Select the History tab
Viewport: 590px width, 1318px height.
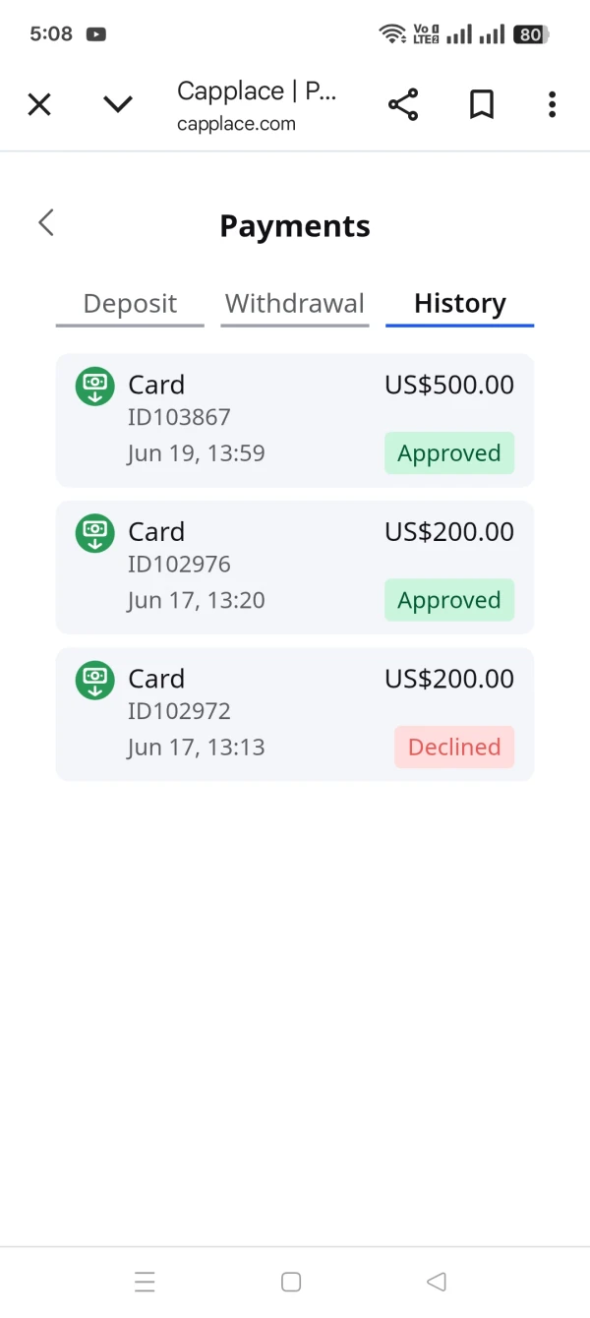point(459,304)
